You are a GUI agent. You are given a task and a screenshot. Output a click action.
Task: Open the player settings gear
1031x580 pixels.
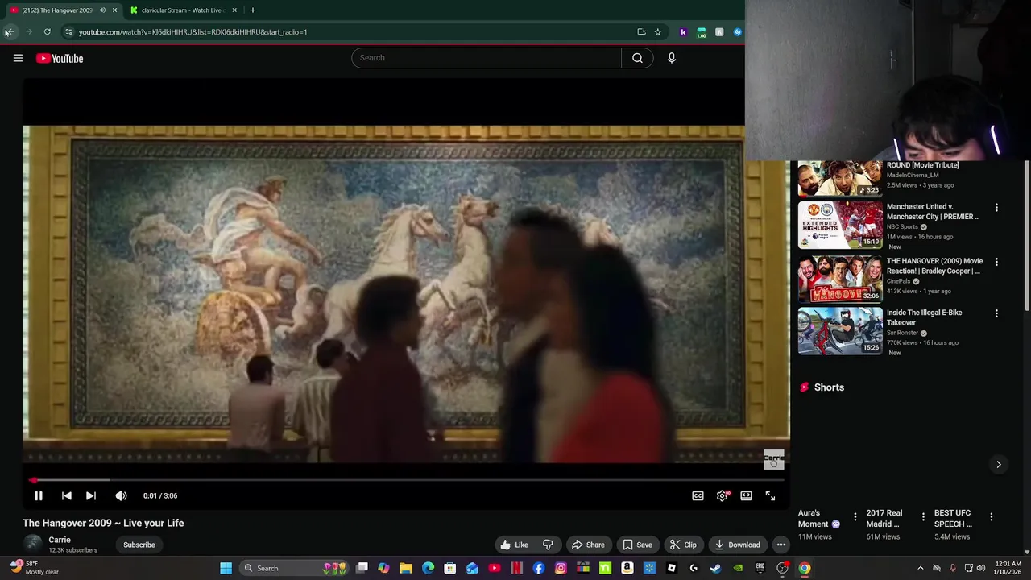[x=722, y=496]
